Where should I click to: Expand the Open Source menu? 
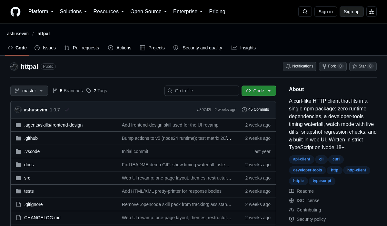click(149, 12)
